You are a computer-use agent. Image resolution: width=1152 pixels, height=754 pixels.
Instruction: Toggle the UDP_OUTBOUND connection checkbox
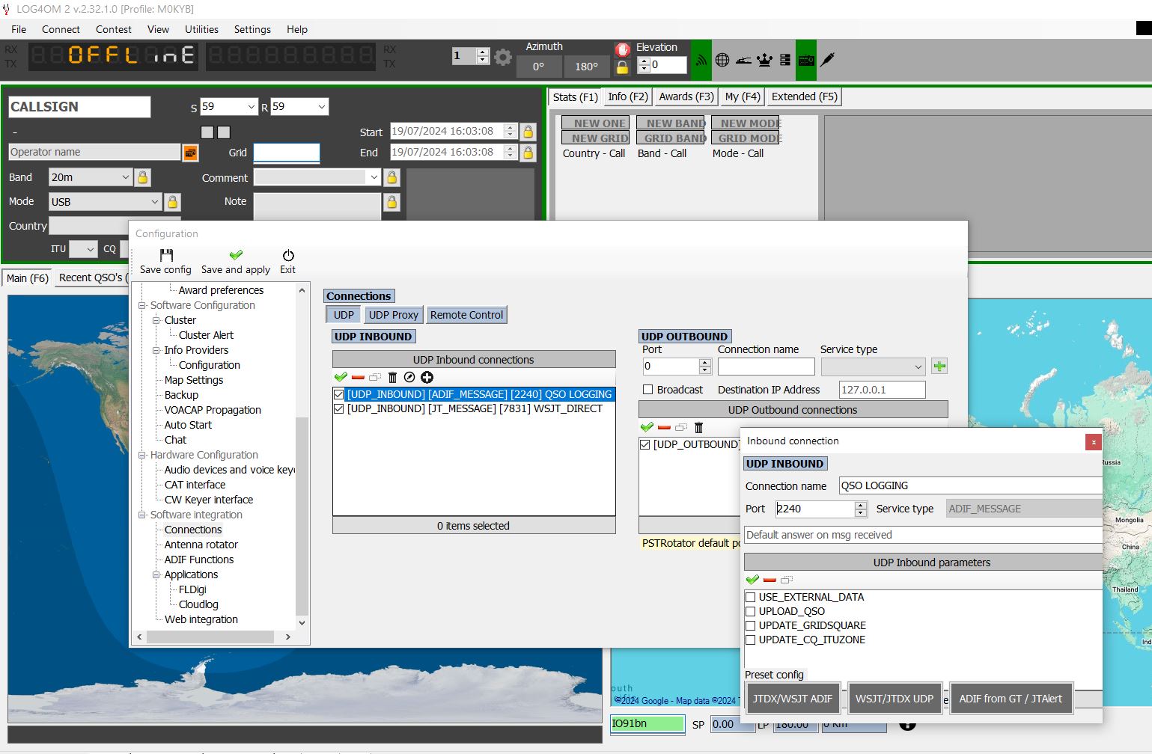[645, 444]
